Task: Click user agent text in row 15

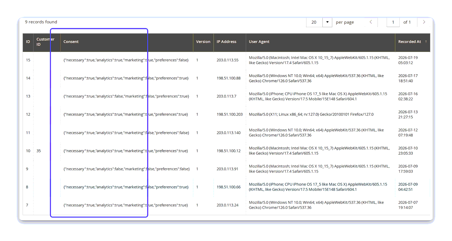Action: point(319,60)
